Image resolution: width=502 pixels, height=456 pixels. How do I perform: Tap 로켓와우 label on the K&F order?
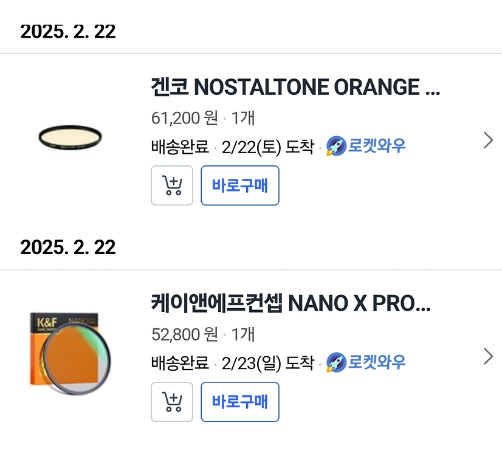(x=377, y=363)
